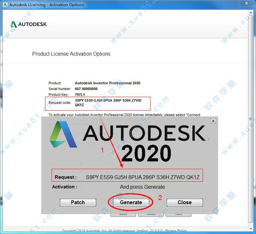Click the Patch button
Screen dimensions: 256x234
click(x=78, y=202)
